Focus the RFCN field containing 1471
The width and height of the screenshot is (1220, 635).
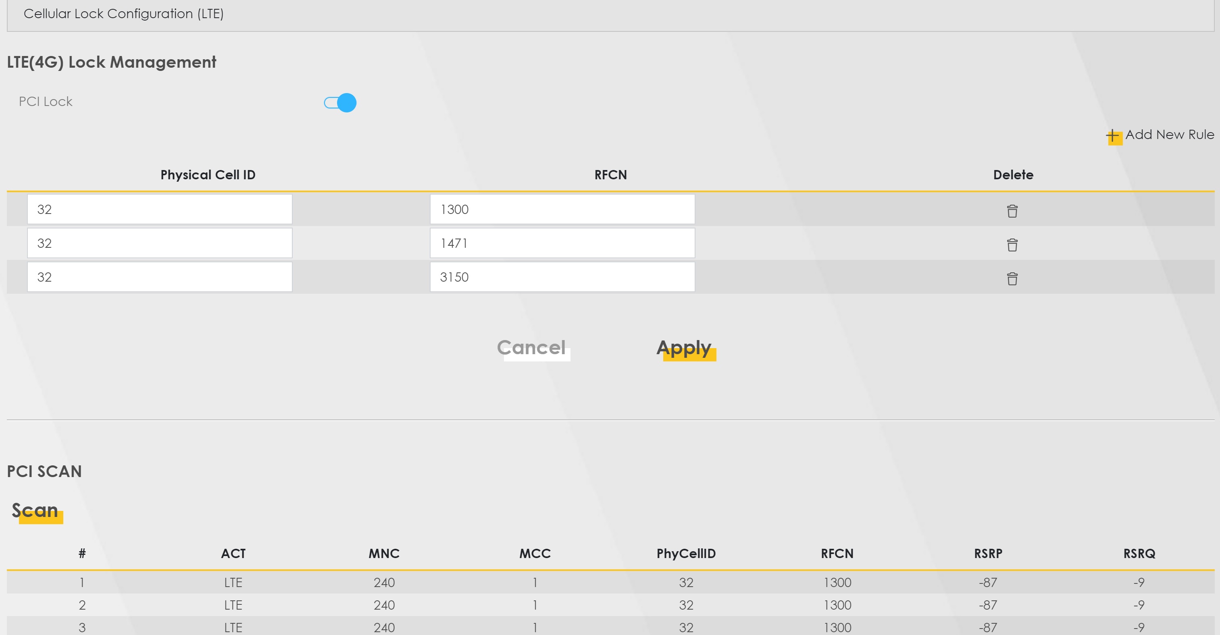562,243
